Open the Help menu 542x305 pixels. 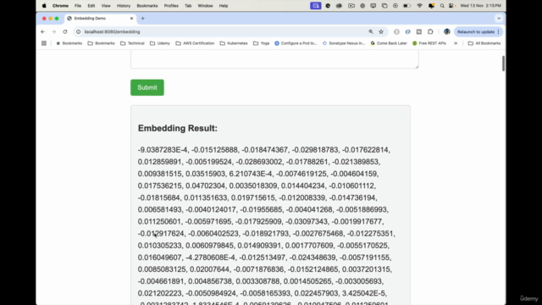tap(224, 6)
